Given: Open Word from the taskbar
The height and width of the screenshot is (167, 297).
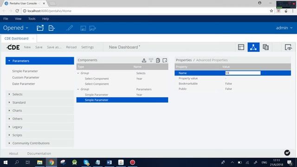Looking at the screenshot, I should [x=110, y=162].
